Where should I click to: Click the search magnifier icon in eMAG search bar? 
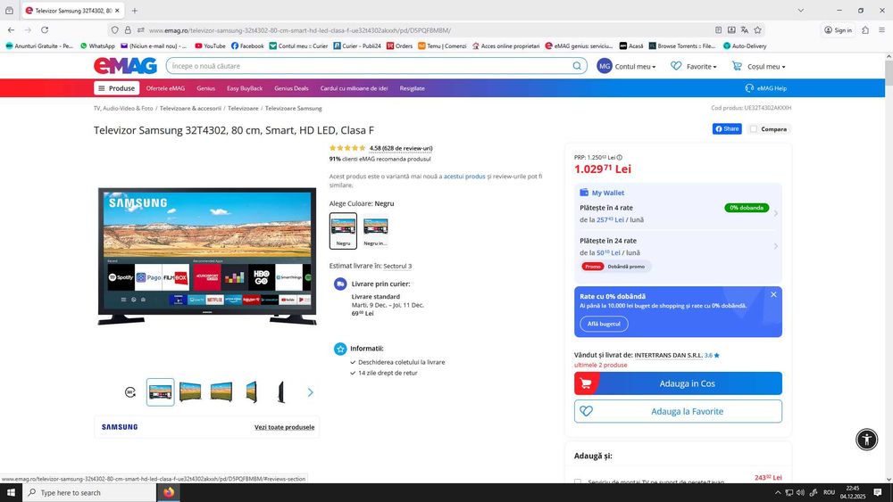click(x=577, y=66)
